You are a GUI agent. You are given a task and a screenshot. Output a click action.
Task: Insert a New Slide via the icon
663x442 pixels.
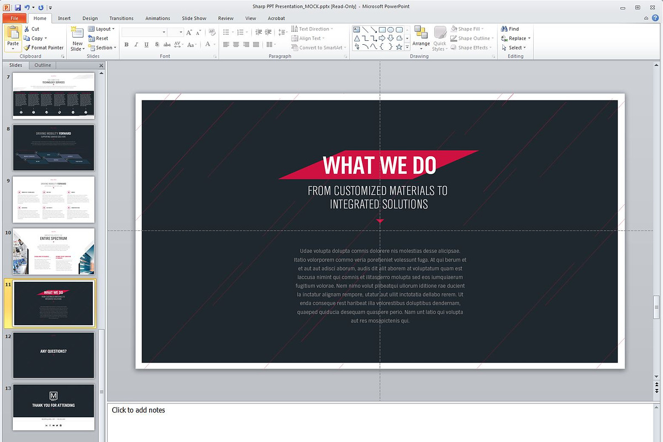tap(77, 33)
